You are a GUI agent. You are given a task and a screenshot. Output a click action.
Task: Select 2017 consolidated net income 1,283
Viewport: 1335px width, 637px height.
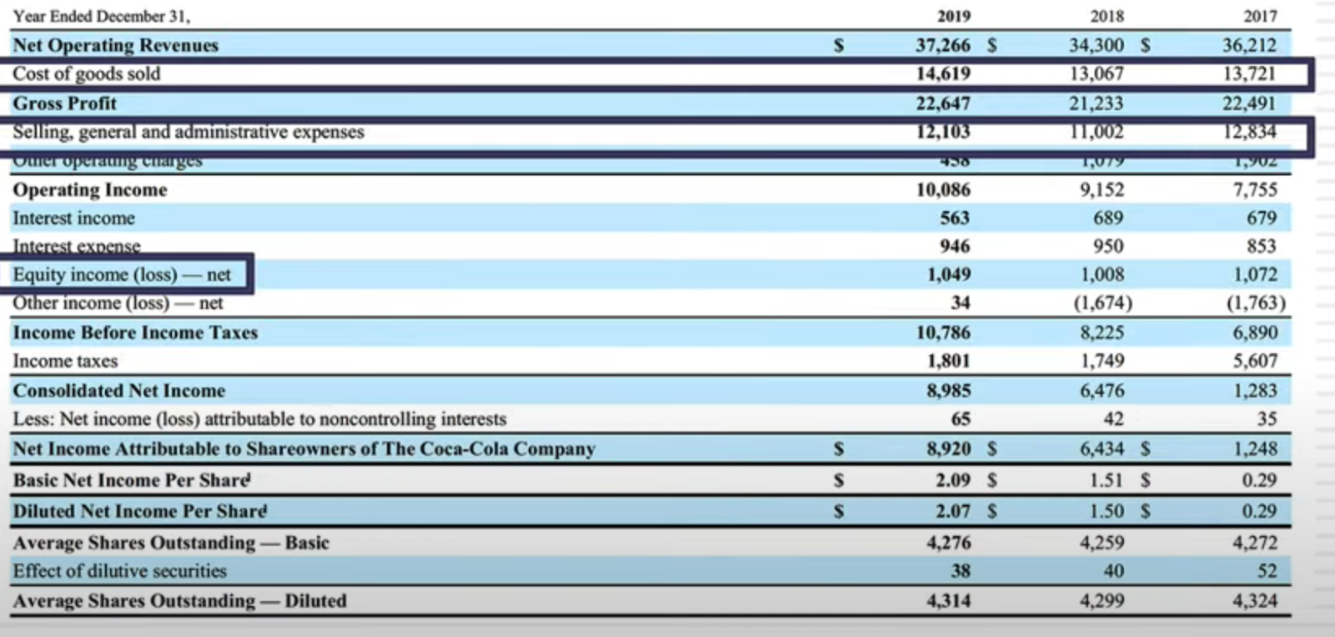[1255, 391]
